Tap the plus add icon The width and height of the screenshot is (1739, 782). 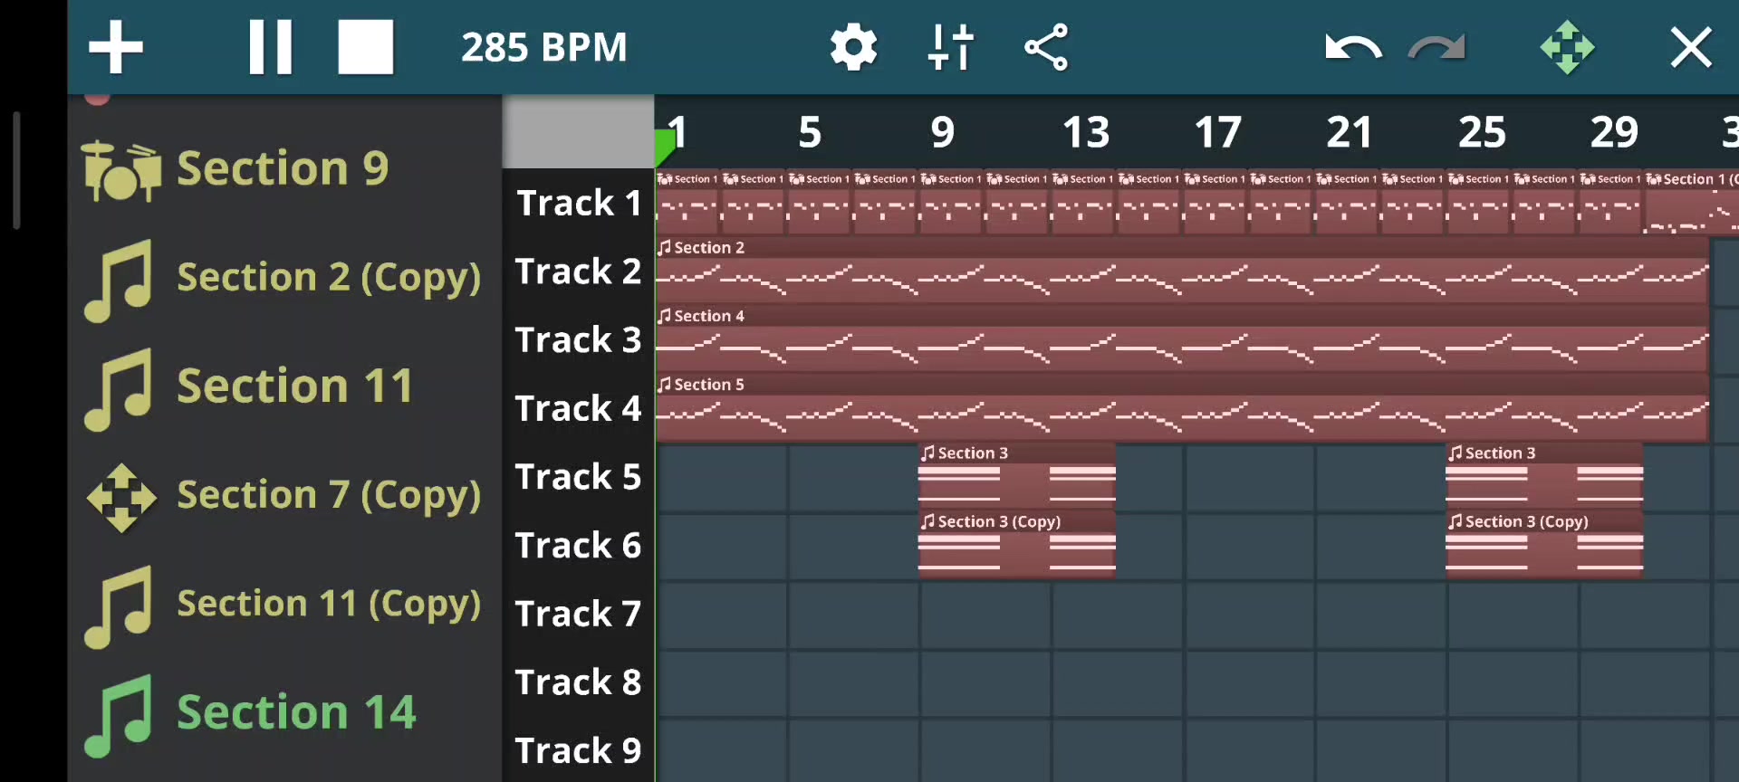tap(116, 47)
